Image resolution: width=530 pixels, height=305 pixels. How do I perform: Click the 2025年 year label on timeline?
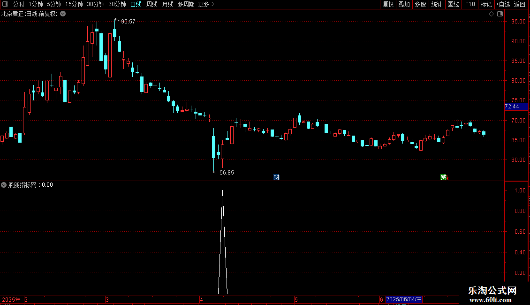click(11, 299)
